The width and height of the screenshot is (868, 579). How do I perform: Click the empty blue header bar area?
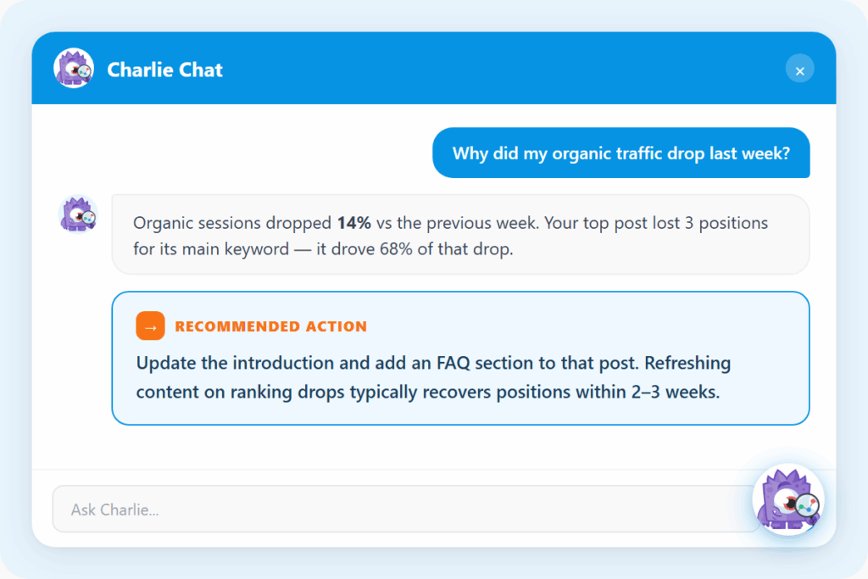coord(498,68)
